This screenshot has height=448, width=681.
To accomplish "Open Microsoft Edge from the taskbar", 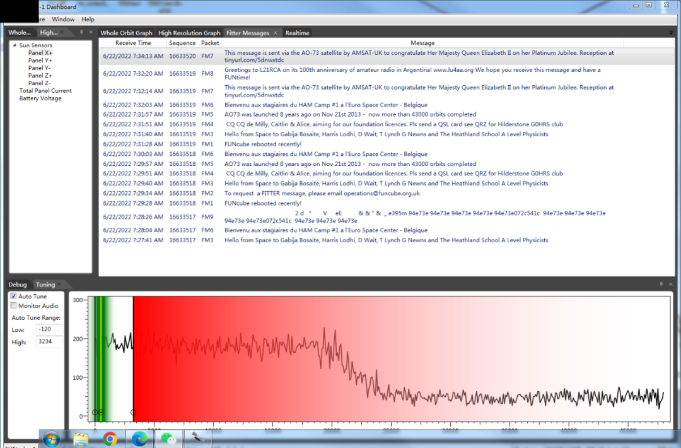I will pyautogui.click(x=139, y=439).
